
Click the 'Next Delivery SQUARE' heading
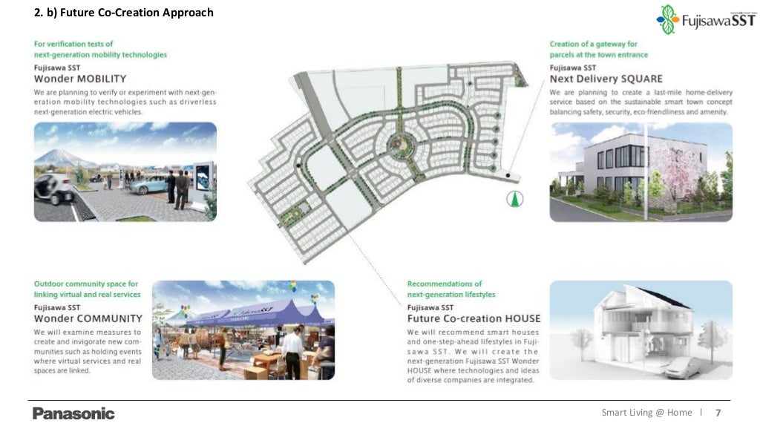coord(606,79)
